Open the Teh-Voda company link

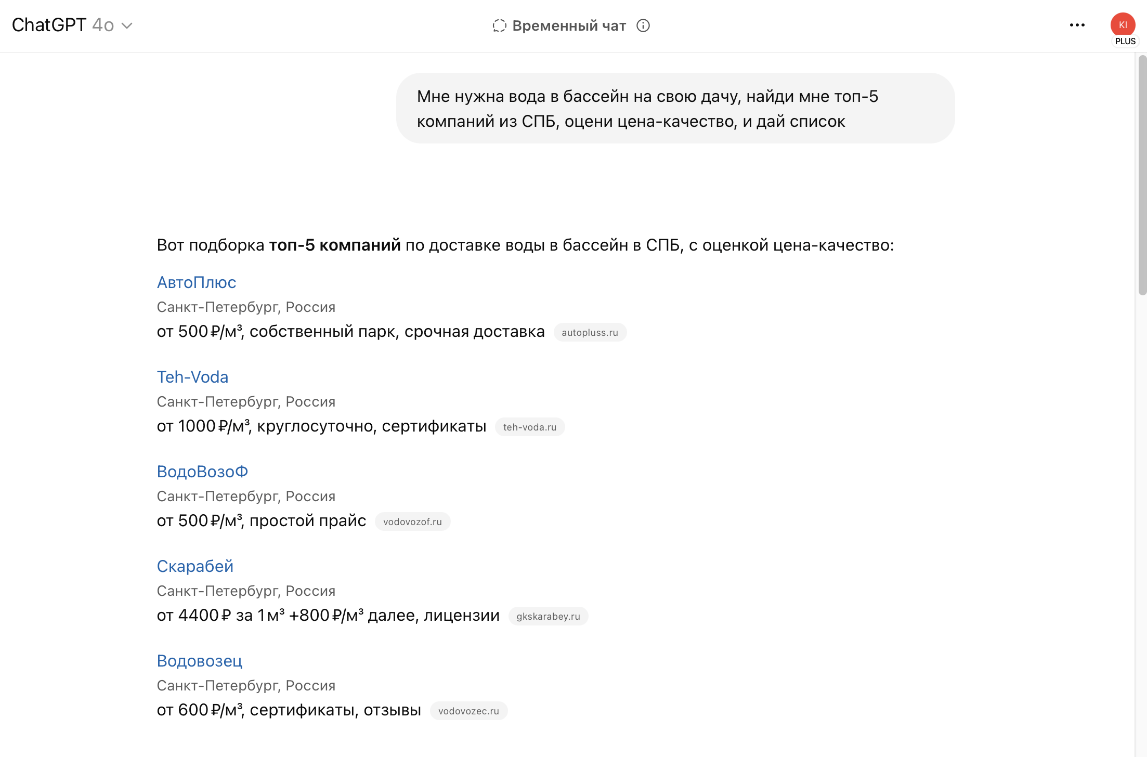pyautogui.click(x=192, y=377)
